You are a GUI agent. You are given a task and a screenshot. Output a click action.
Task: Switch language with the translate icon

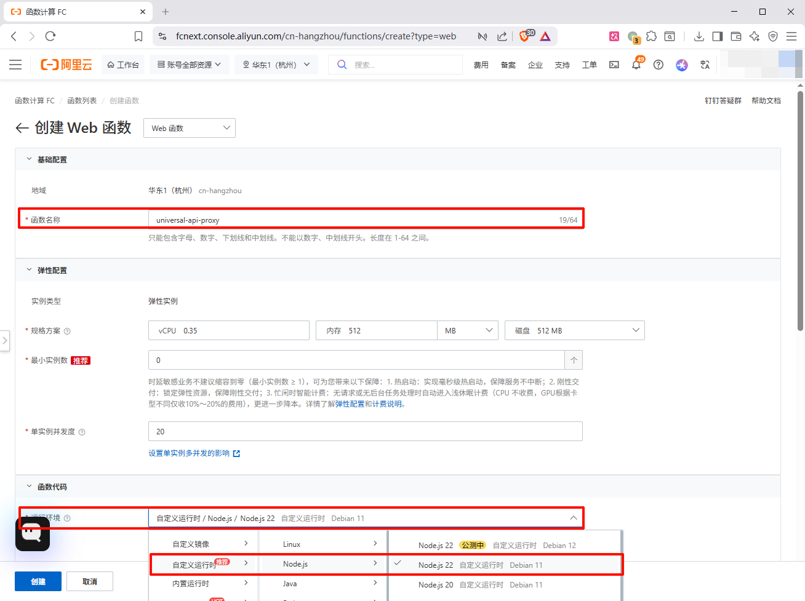tap(705, 65)
